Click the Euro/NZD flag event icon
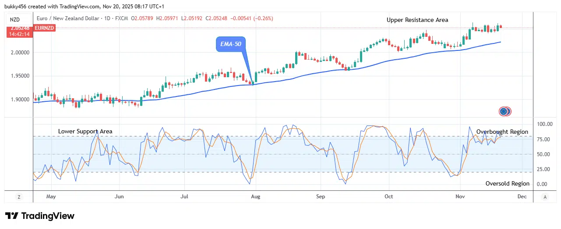The image size is (561, 229). (x=505, y=111)
